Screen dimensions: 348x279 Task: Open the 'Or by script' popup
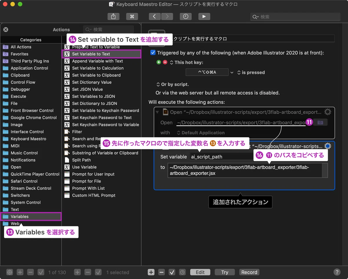(x=173, y=84)
